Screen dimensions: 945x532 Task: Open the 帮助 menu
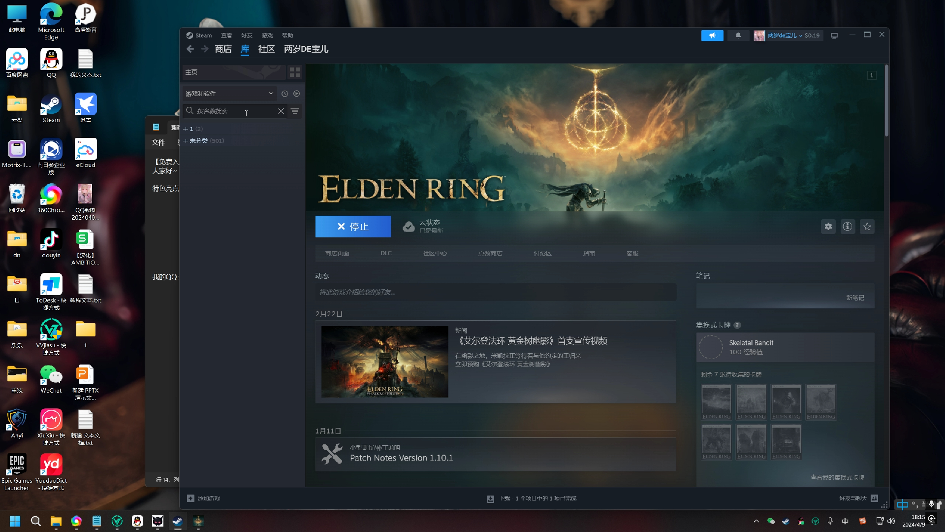tap(287, 35)
